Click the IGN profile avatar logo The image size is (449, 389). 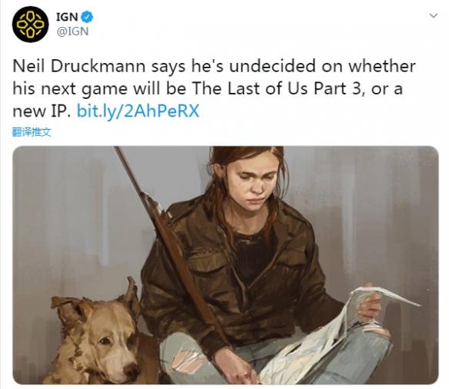pyautogui.click(x=30, y=25)
